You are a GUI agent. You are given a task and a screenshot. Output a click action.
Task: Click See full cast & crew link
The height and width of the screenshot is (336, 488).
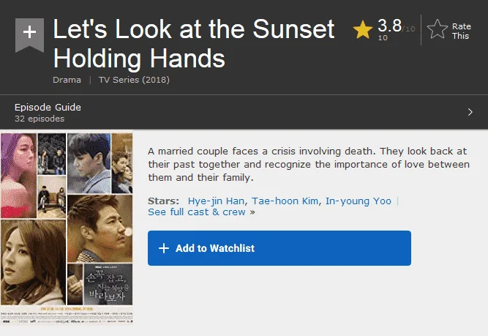(x=197, y=212)
